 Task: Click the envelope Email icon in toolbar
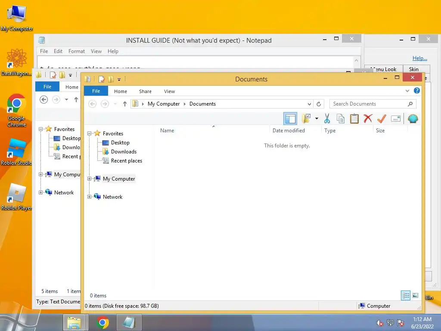(x=396, y=119)
